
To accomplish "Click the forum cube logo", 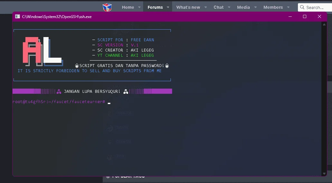I will click(107, 7).
